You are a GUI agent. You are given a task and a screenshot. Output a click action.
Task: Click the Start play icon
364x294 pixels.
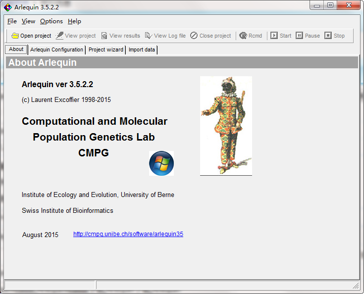click(274, 36)
